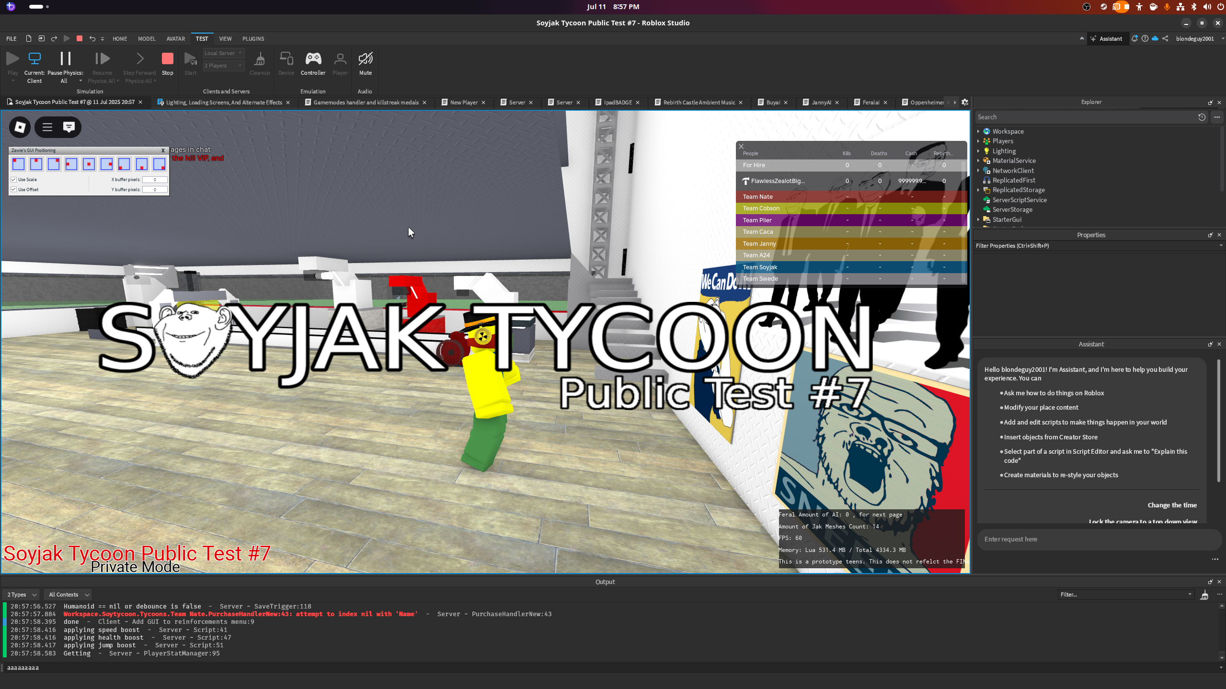Screen dimensions: 1226x689
Task: Click the Output Filter field
Action: click(1125, 595)
